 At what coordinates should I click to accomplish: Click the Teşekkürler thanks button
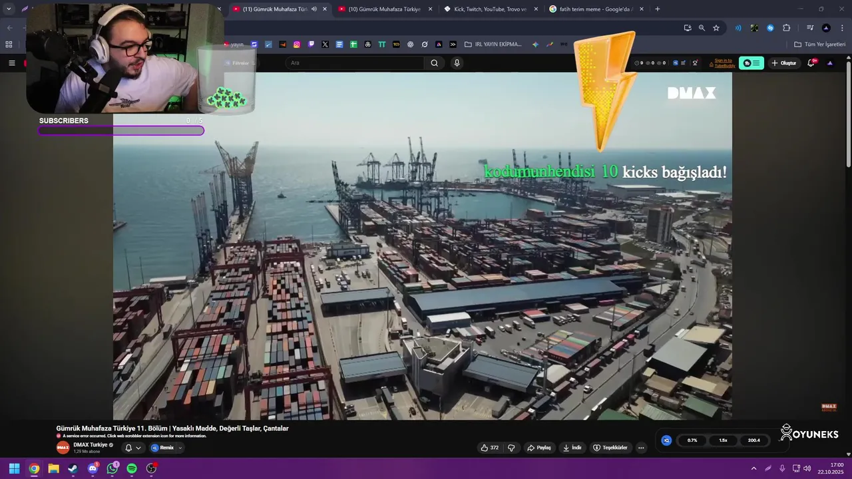[610, 448]
